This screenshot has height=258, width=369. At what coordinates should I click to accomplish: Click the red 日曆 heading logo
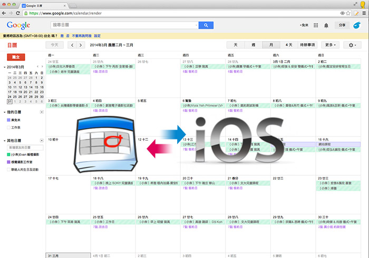[12, 45]
